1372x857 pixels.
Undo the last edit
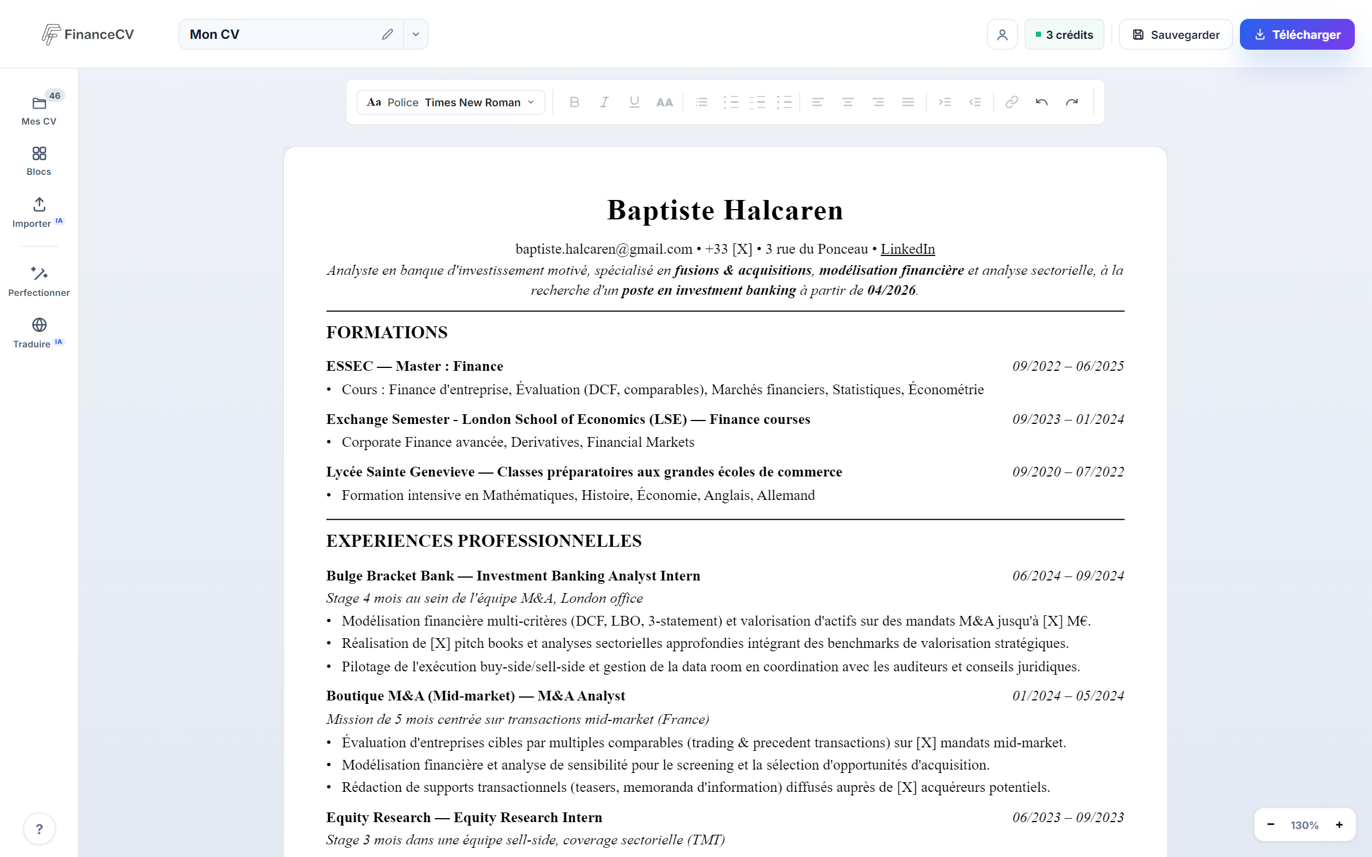(x=1042, y=102)
